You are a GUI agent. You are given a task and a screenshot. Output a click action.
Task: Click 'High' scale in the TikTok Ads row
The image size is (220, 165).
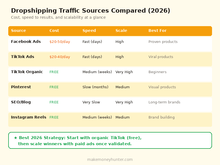pyautogui.click(x=120, y=57)
